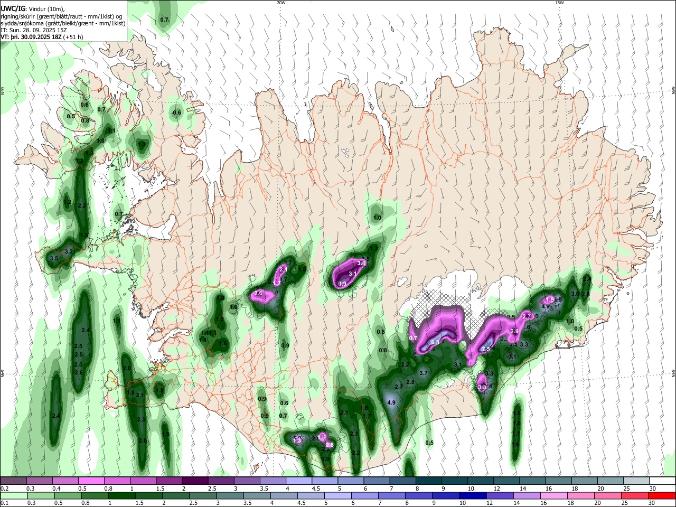Click the 3.7 precipitation value on map
The image size is (676, 507).
[x=423, y=373]
